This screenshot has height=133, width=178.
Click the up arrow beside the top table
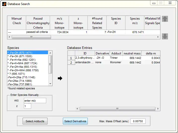coord(165,19)
